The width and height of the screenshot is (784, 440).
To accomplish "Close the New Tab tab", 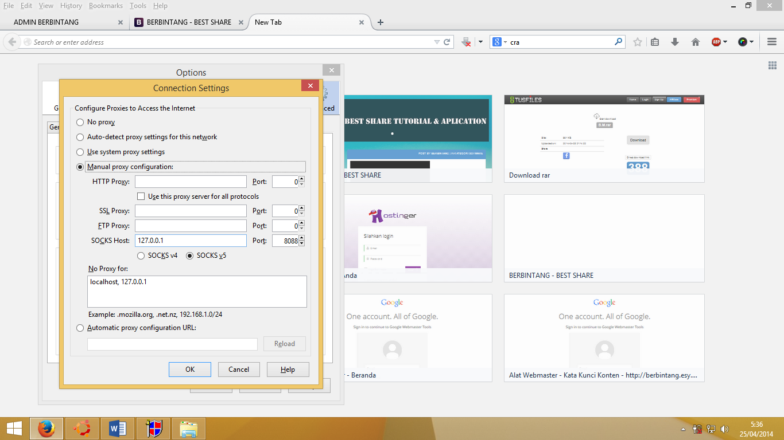I will pos(362,22).
